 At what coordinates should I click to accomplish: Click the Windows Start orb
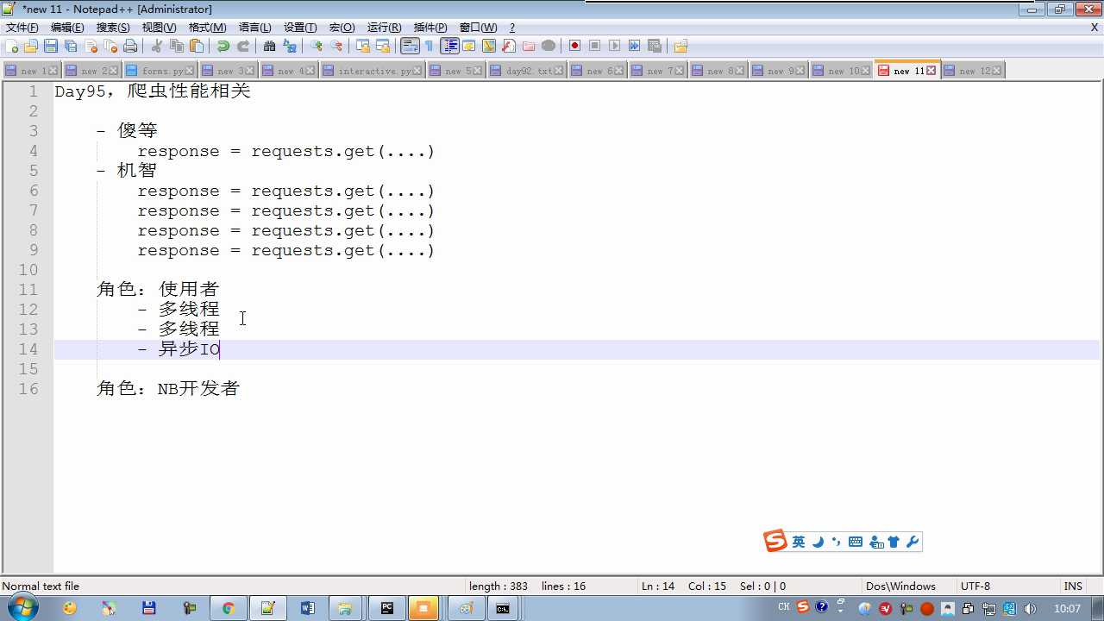coord(23,608)
